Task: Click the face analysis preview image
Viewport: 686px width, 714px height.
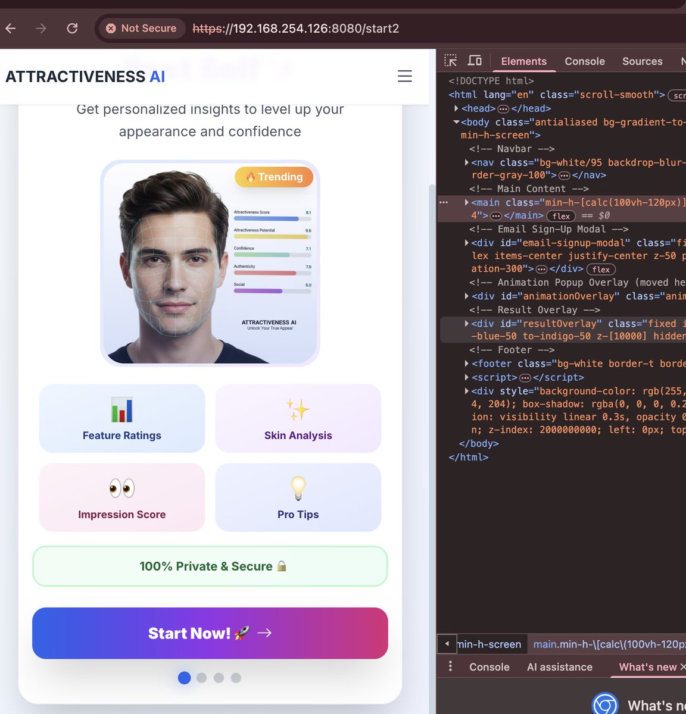Action: [x=210, y=263]
